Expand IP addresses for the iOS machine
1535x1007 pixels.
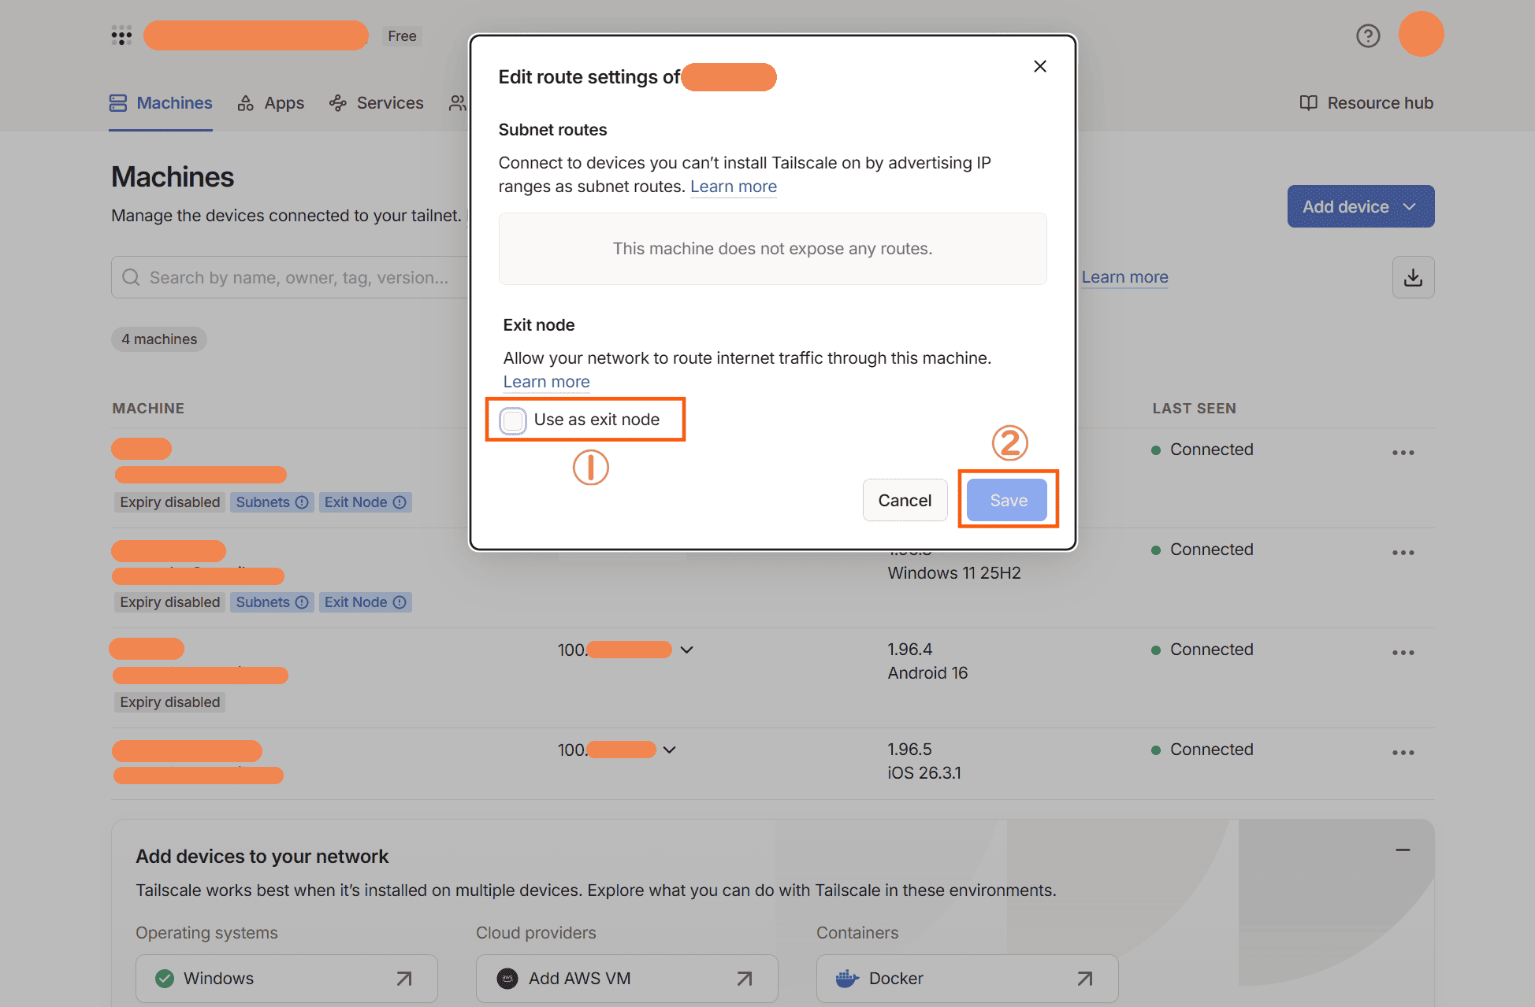tap(669, 750)
